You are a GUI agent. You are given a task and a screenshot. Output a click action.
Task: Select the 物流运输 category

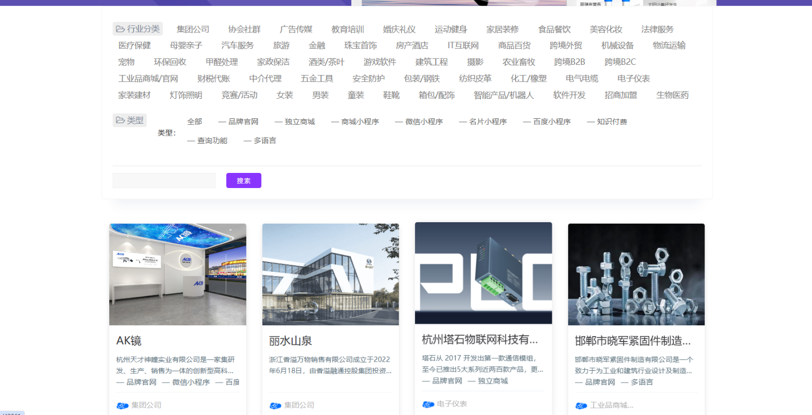(669, 45)
